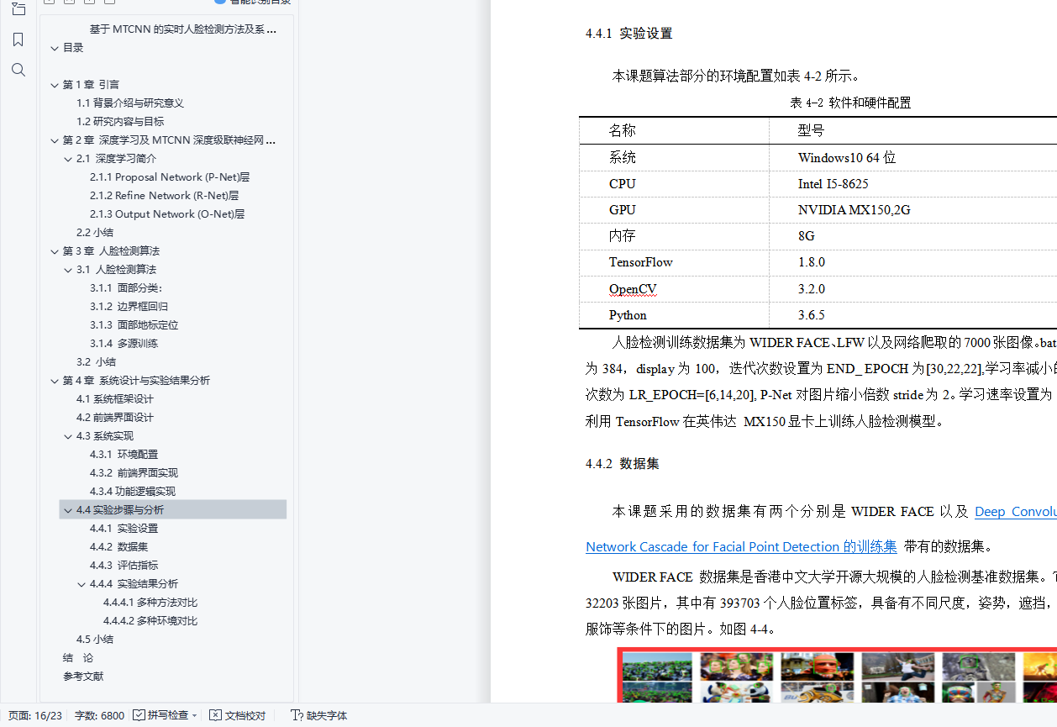1057x727 pixels.
Task: Navigate to 4.2 前端界面设计
Action: point(115,418)
